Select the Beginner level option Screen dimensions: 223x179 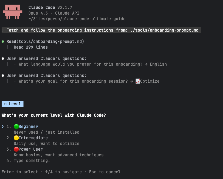click(28, 126)
